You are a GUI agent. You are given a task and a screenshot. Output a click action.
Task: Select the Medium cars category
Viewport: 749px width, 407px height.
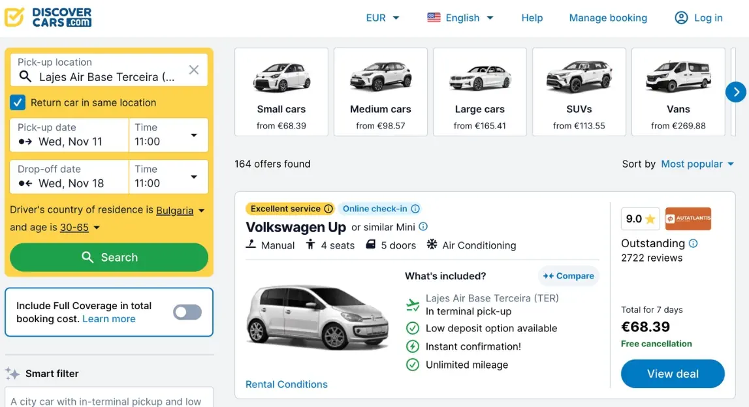381,91
